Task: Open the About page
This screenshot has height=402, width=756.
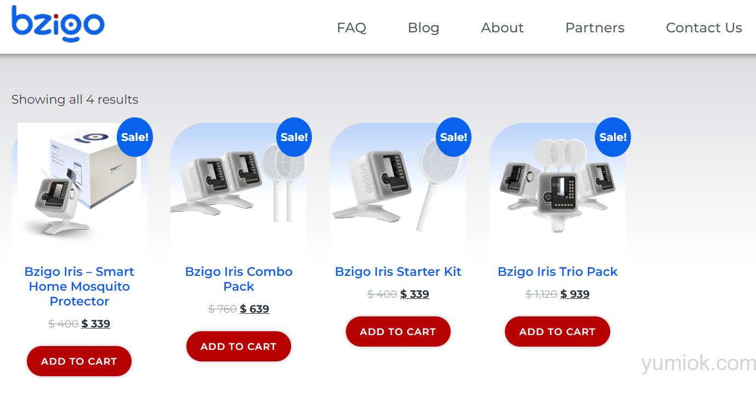Action: coord(502,28)
